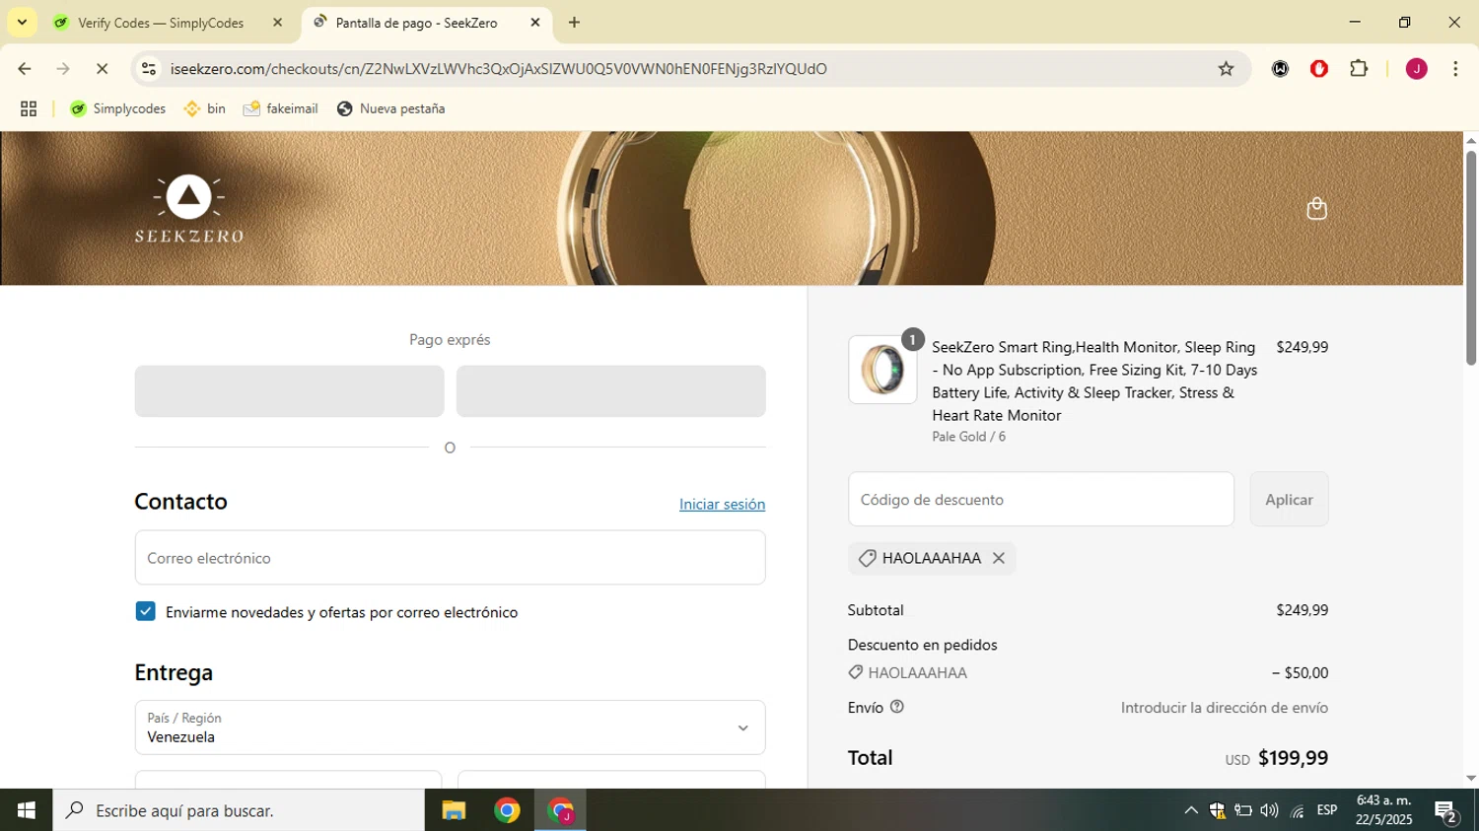Open the Chrome extensions puzzle icon
Image resolution: width=1479 pixels, height=831 pixels.
click(1359, 69)
